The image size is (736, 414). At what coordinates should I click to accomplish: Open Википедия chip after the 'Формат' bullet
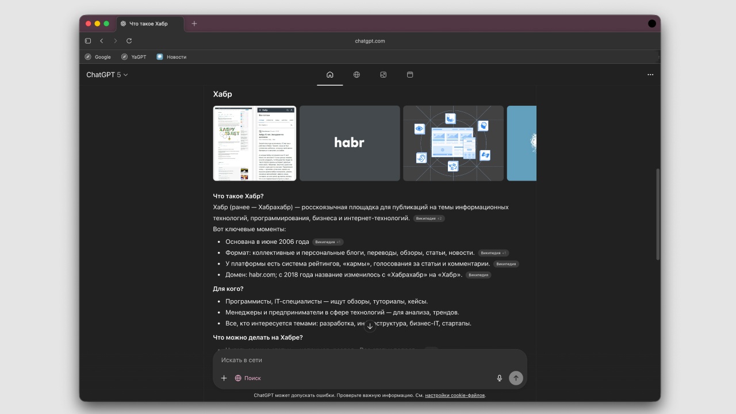pyautogui.click(x=493, y=253)
